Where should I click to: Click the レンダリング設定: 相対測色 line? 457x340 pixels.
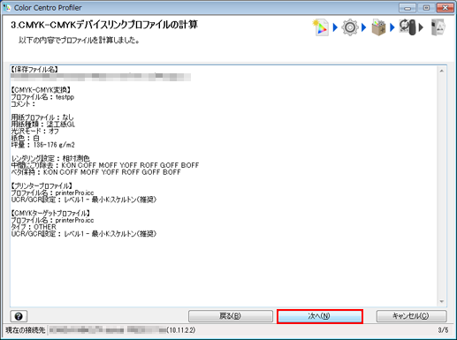click(50, 158)
